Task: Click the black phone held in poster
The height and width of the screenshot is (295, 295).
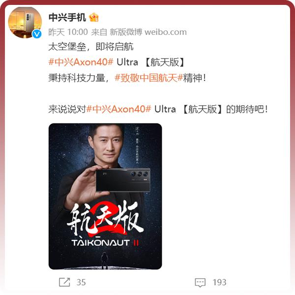Action: [123, 180]
